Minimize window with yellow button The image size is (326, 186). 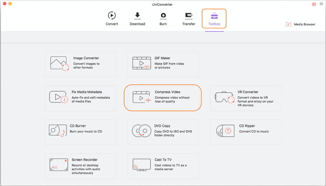[x=10, y=3]
